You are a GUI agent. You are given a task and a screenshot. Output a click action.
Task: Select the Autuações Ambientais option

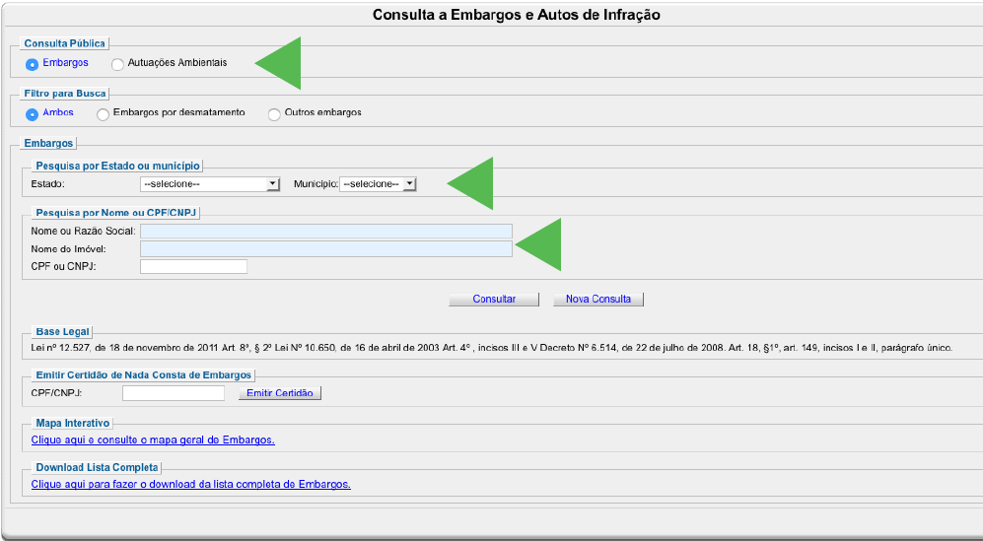point(118,64)
